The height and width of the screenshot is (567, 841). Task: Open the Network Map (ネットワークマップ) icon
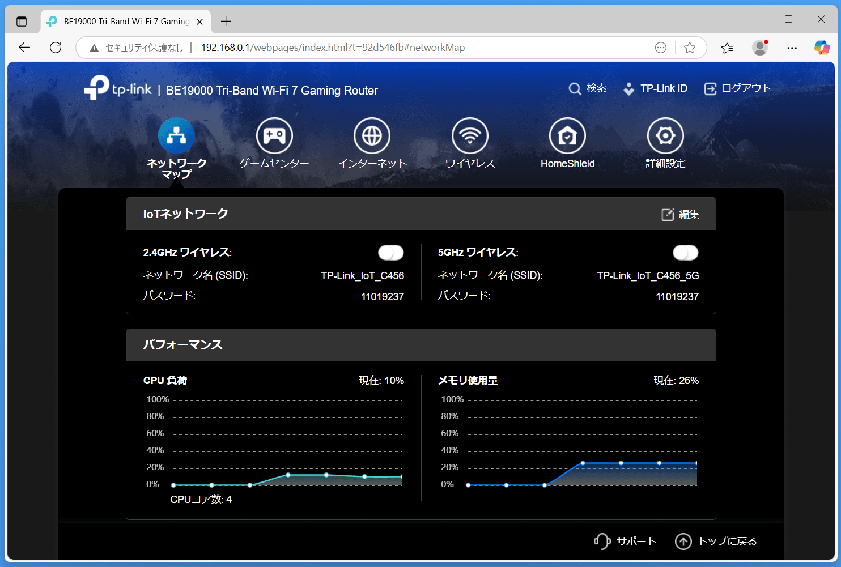coord(176,136)
